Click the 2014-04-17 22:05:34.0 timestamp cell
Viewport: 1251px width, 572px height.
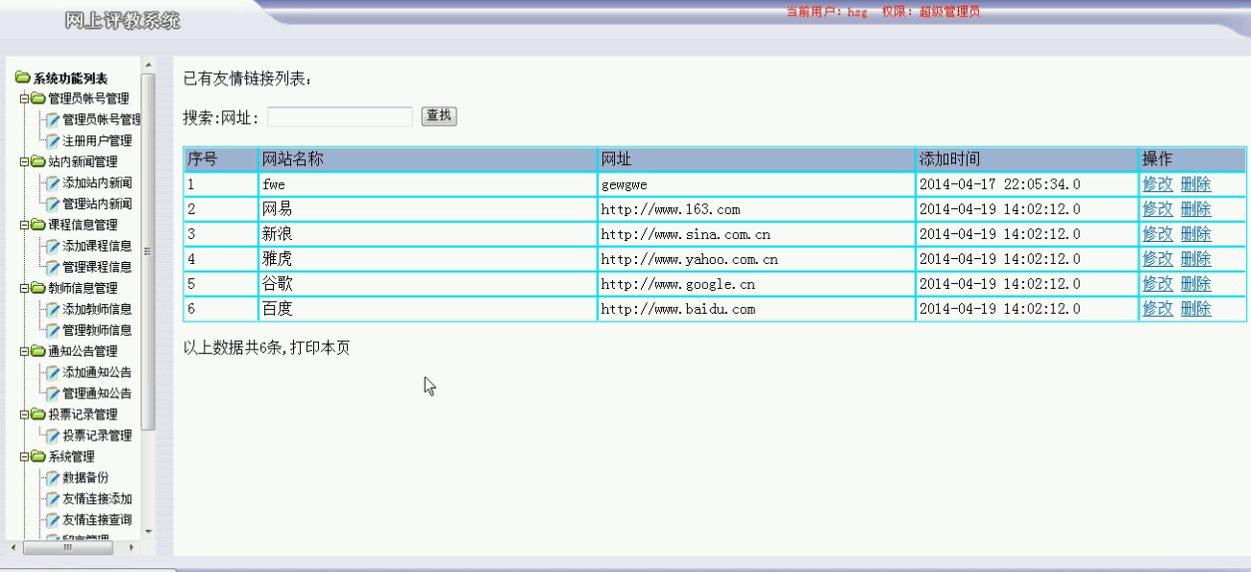coord(1026,184)
